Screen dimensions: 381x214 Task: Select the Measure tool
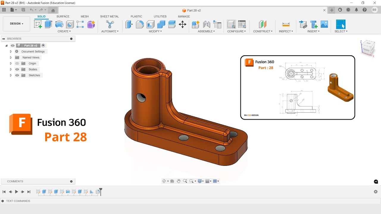coord(286,24)
